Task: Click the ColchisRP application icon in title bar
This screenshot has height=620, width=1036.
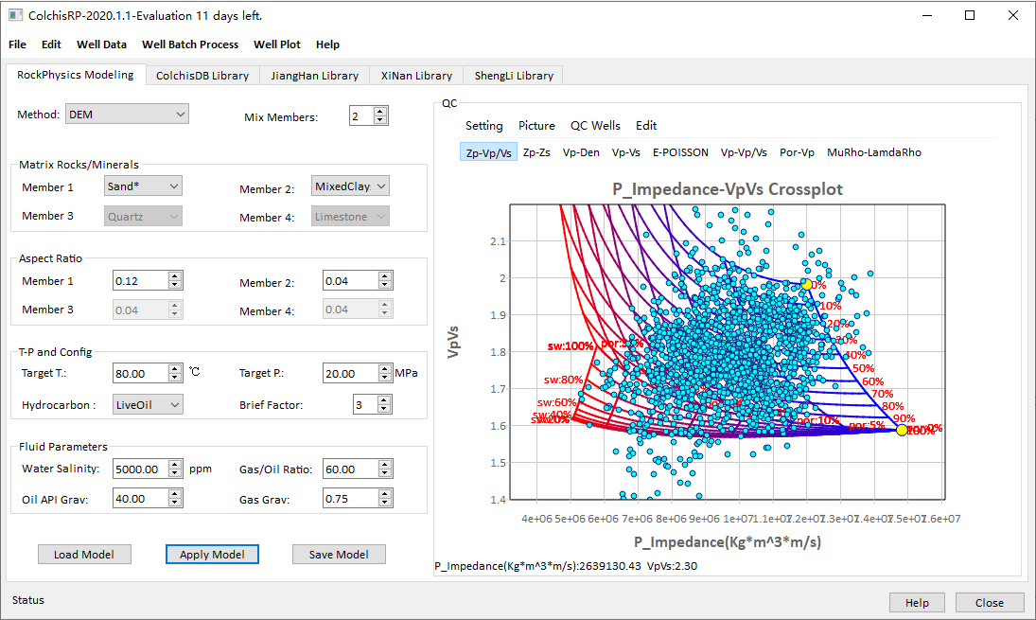Action: pos(15,15)
